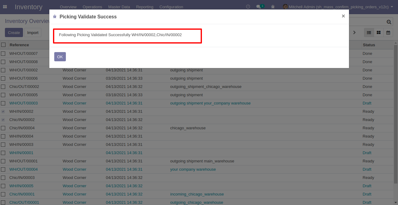Click date 03/18/2021 14:36:33
The width and height of the screenshot is (398, 205).
pyautogui.click(x=124, y=95)
